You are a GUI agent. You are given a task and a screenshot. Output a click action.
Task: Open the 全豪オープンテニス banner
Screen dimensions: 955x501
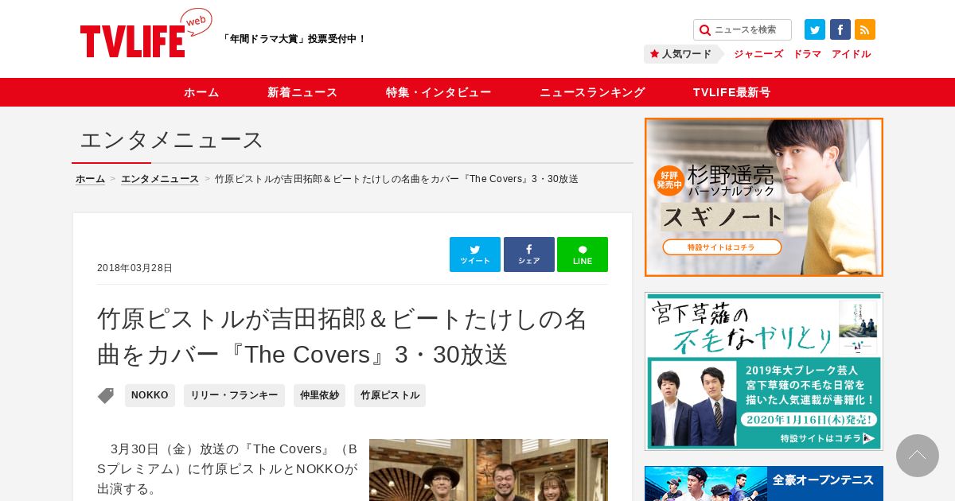click(764, 484)
